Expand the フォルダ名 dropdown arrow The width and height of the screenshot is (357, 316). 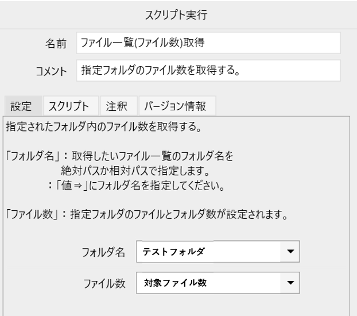[x=290, y=252]
